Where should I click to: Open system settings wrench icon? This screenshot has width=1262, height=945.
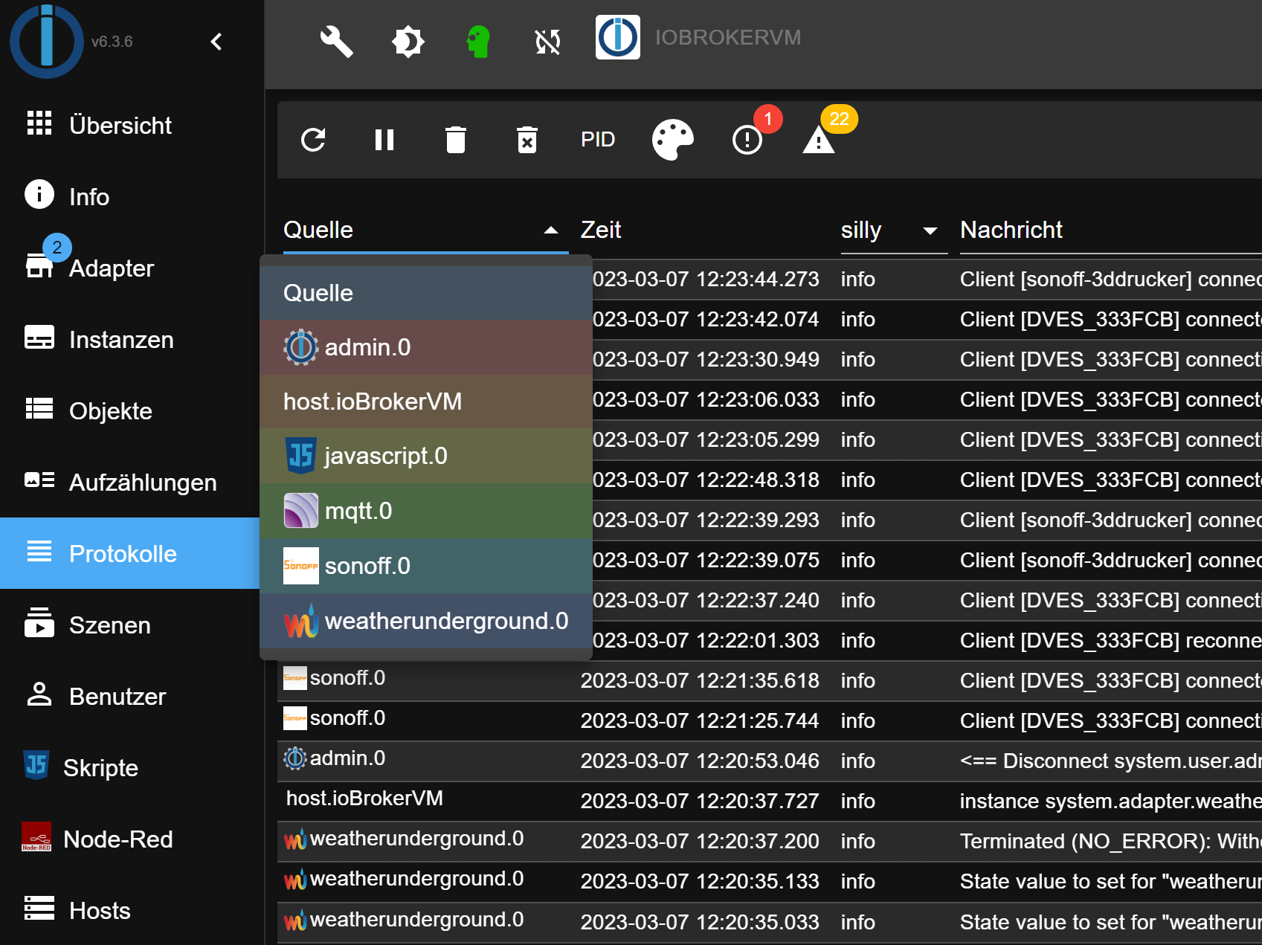tap(336, 41)
